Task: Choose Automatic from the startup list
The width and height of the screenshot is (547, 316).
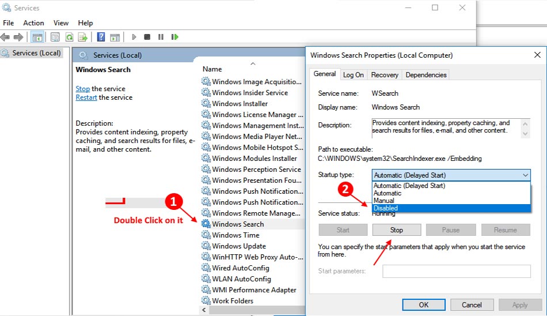Action: click(451, 193)
